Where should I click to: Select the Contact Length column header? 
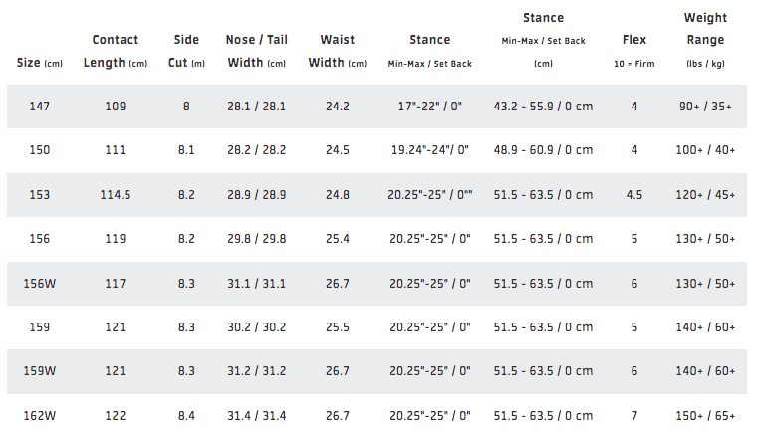[x=116, y=51]
